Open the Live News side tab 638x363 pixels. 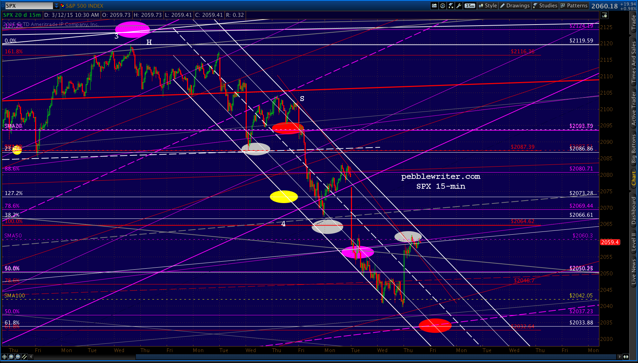tap(633, 271)
